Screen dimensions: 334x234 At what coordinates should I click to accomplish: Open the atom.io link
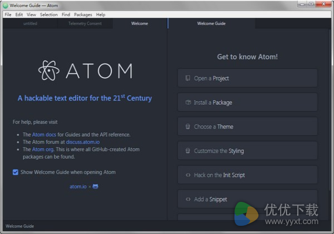click(78, 187)
